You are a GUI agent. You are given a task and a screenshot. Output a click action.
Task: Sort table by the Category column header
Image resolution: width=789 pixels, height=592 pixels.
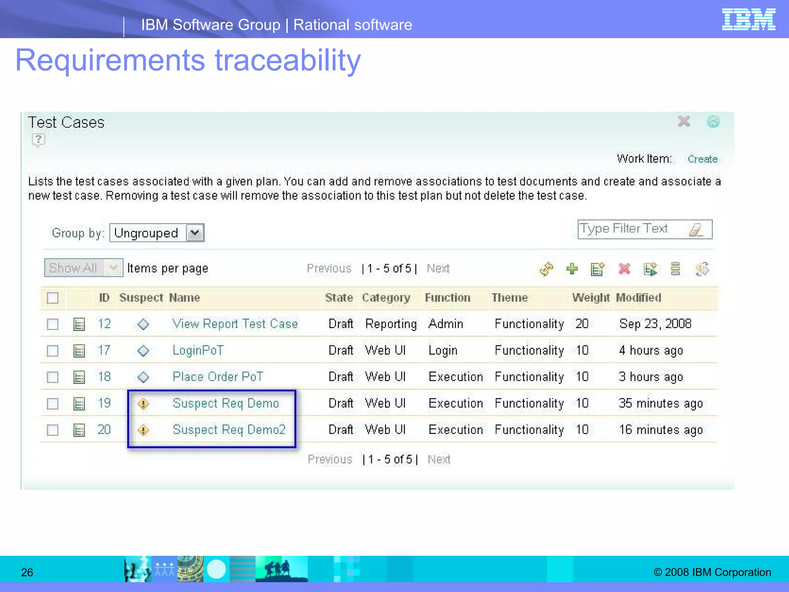click(x=386, y=298)
